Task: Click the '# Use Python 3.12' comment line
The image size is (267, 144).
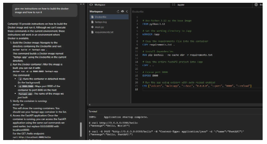Action: tap(167, 21)
